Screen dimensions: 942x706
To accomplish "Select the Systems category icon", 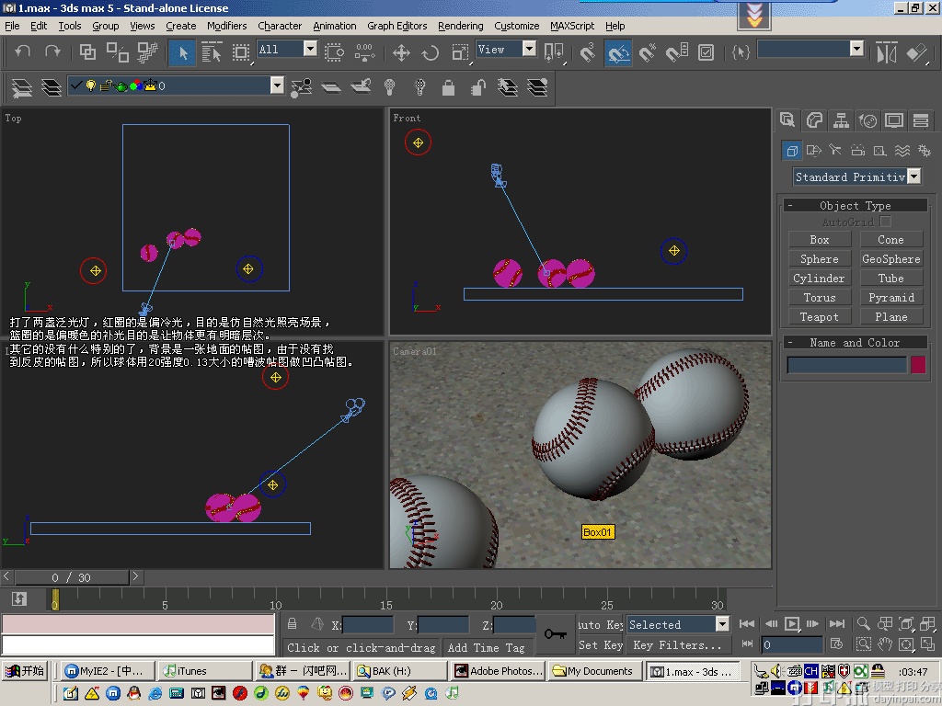I will (925, 150).
